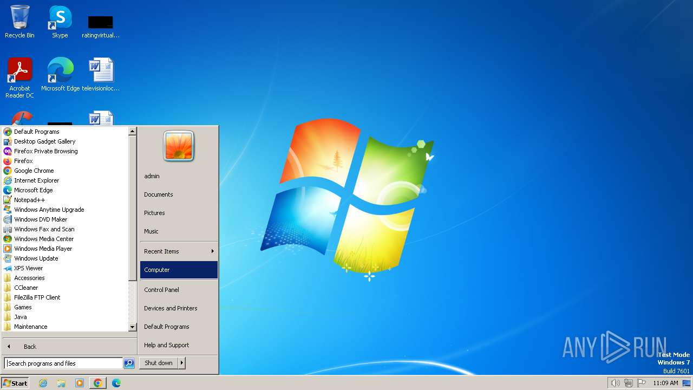Click programs list scroll up arrow

pos(132,131)
